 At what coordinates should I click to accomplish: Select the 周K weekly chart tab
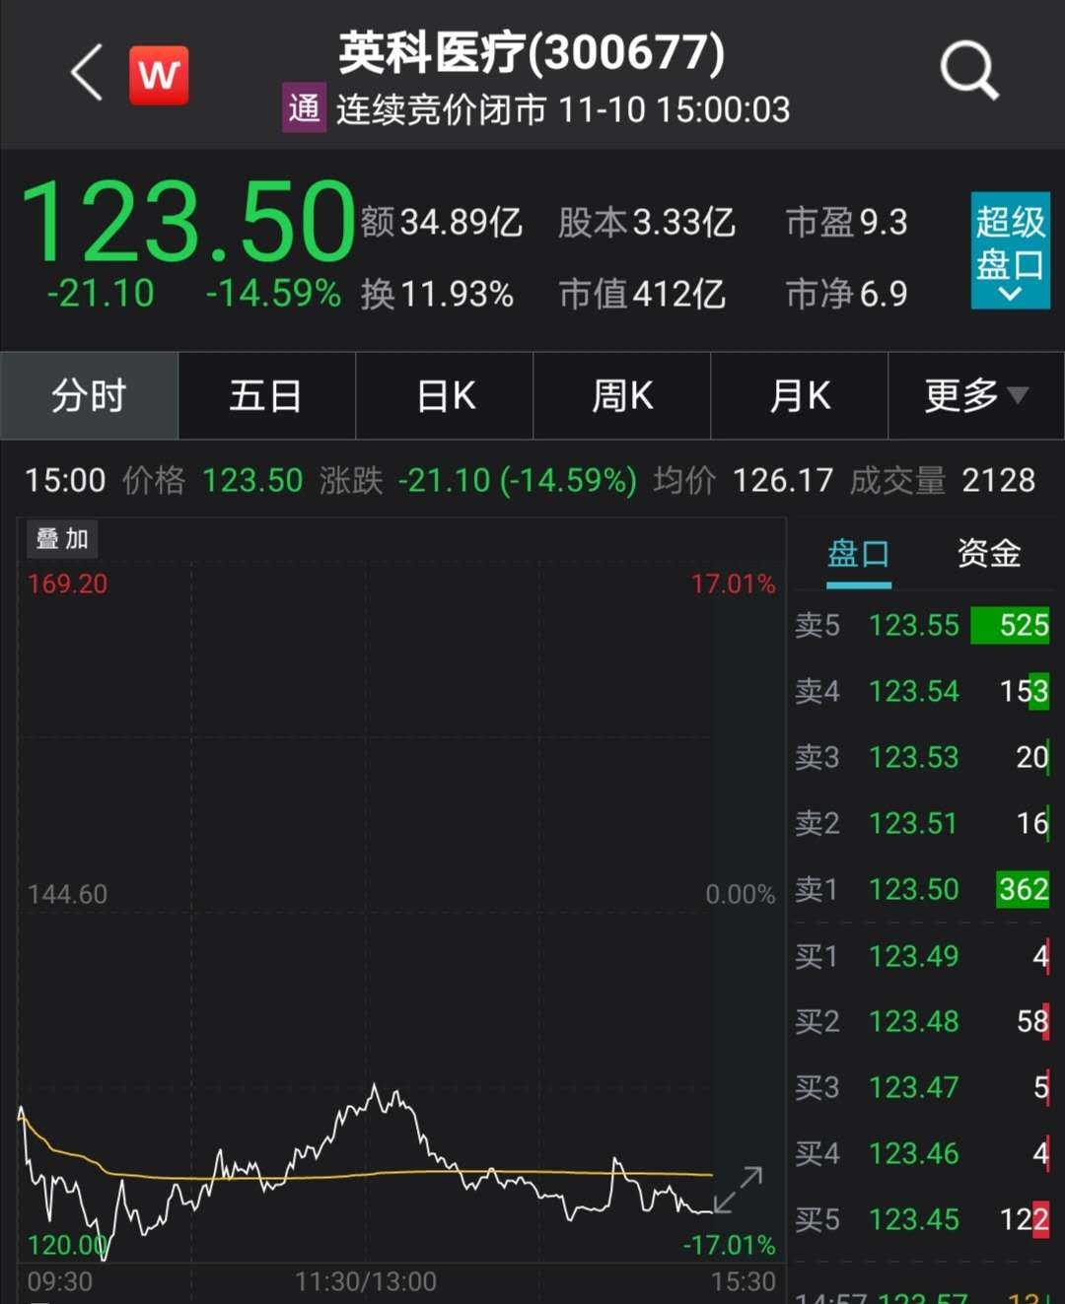[x=621, y=395]
